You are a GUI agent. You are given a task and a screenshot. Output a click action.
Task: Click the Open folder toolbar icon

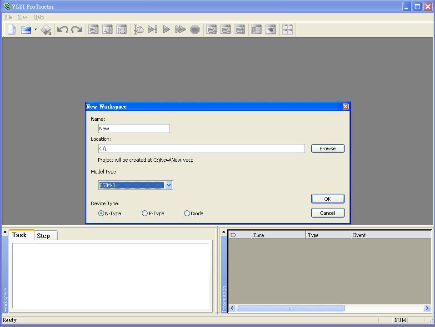[26, 30]
